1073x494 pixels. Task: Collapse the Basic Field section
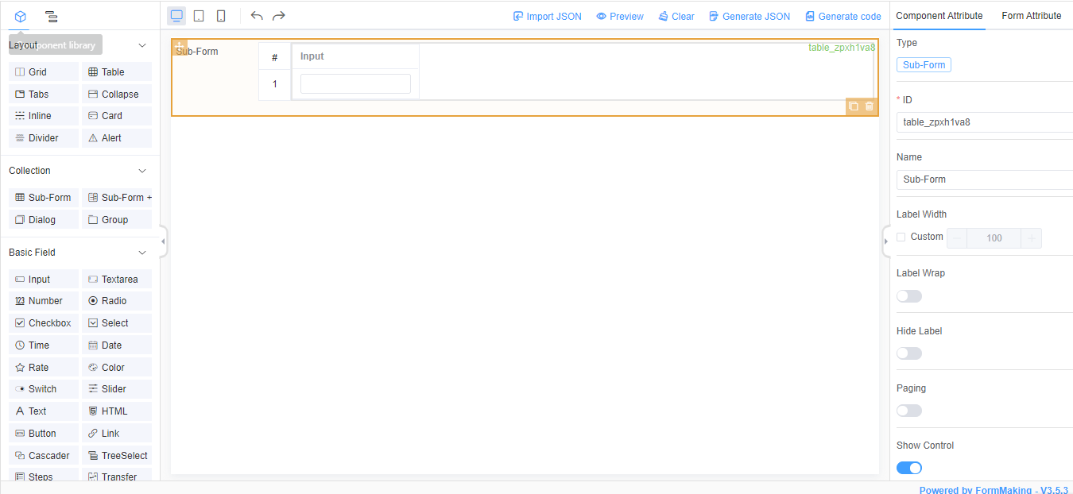pyautogui.click(x=142, y=253)
